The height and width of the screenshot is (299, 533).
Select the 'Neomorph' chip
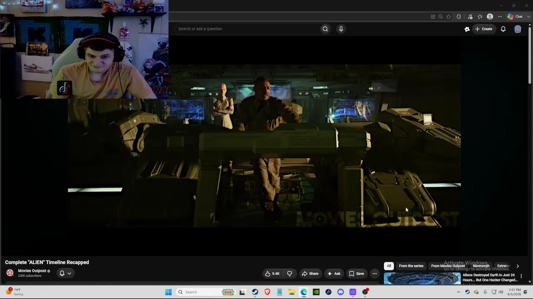481,266
